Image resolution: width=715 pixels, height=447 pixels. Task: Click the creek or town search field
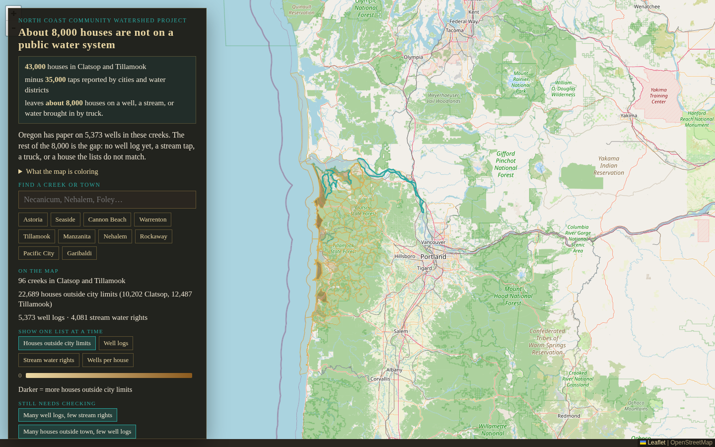coord(107,200)
